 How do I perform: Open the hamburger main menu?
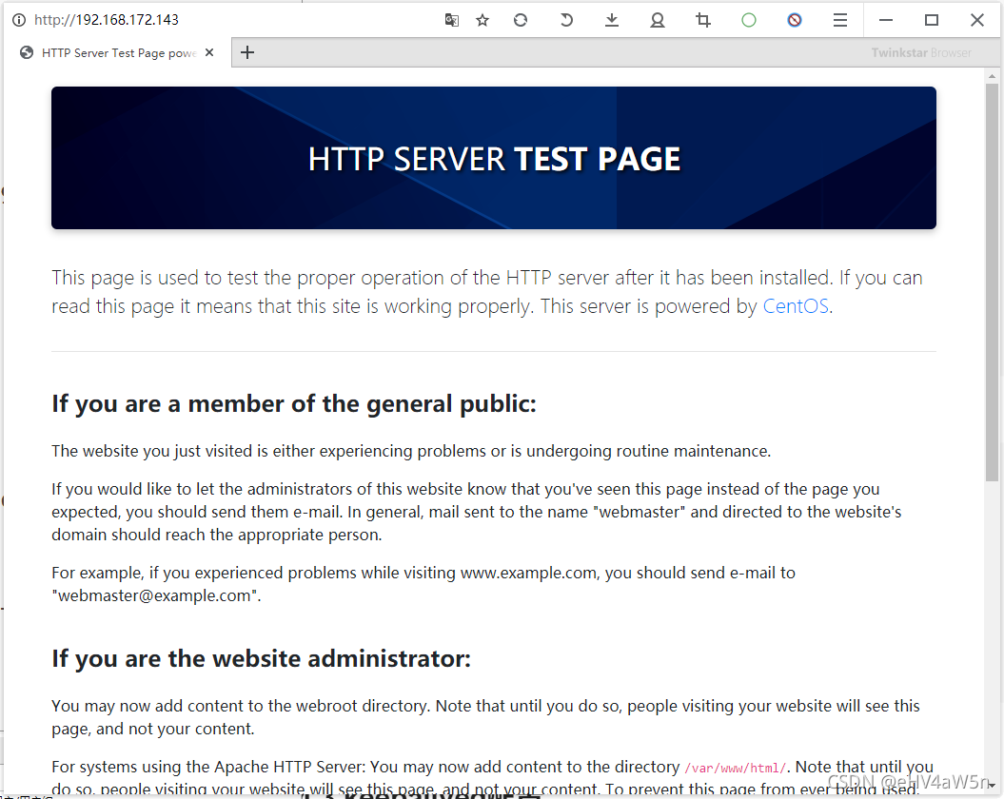(840, 21)
